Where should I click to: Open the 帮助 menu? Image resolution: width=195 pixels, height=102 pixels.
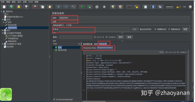pyautogui.click(x=37, y=2)
